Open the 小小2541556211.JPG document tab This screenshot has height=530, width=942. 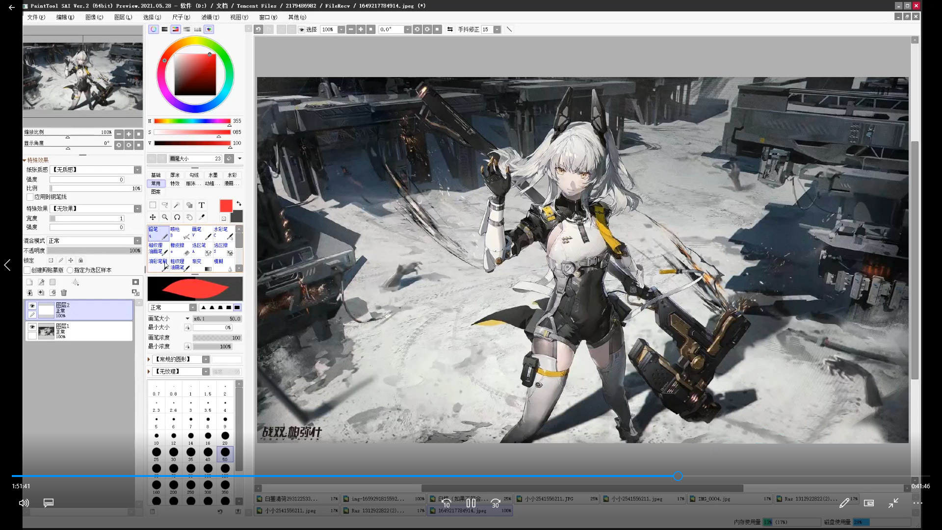coord(557,499)
